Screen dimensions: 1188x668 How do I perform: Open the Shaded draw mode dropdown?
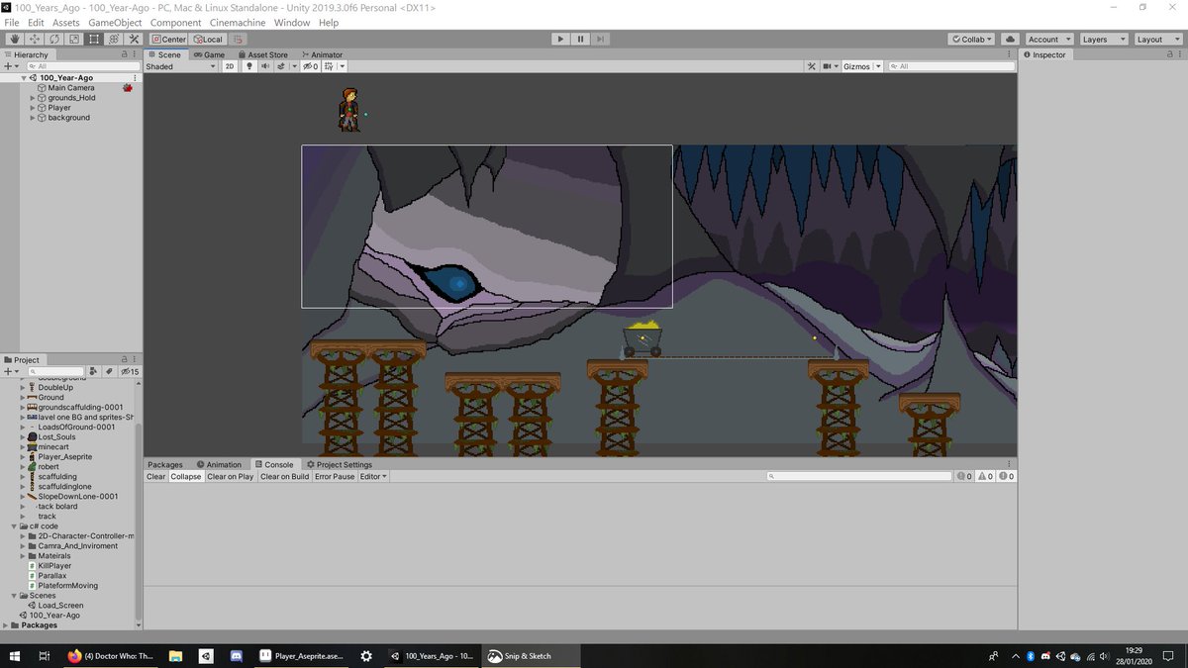[x=180, y=66]
